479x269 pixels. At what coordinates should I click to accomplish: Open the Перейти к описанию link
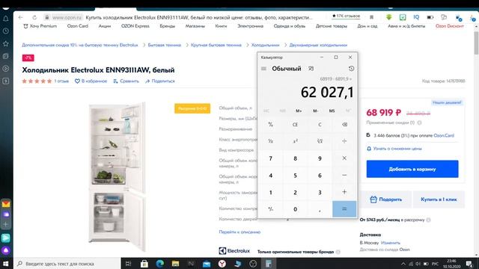pos(239,232)
